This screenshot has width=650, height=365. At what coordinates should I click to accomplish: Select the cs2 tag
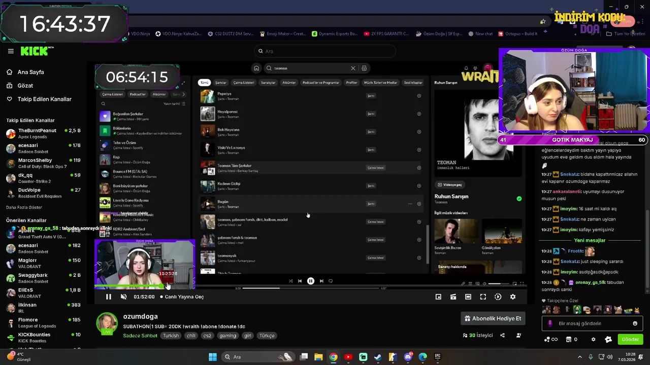207,336
